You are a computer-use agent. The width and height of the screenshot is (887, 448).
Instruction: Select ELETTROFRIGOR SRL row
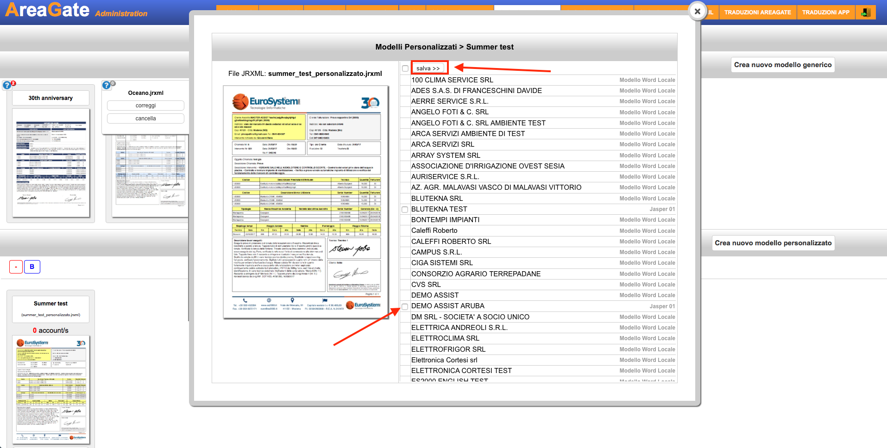tap(538, 349)
